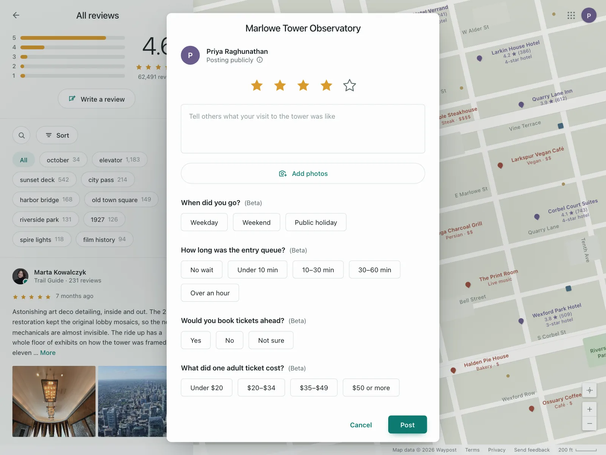
Task: Select The Print Room map pin
Action: [x=468, y=285]
